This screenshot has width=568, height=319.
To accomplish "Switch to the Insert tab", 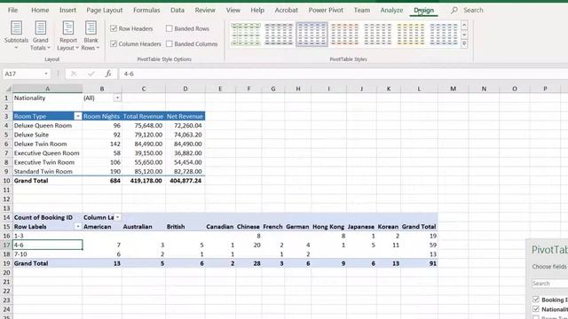I will point(67,10).
